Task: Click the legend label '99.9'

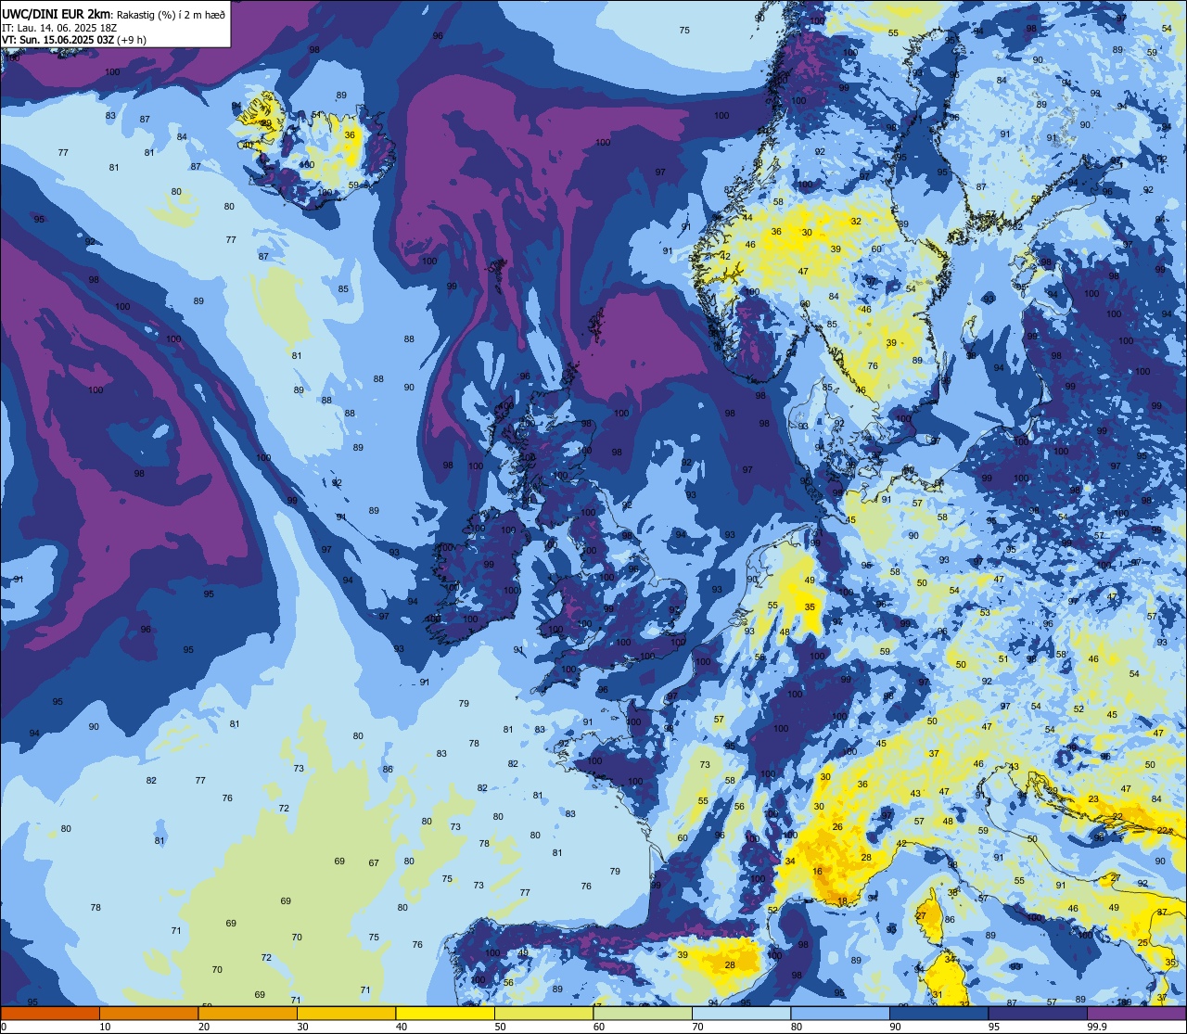Action: (1097, 1026)
